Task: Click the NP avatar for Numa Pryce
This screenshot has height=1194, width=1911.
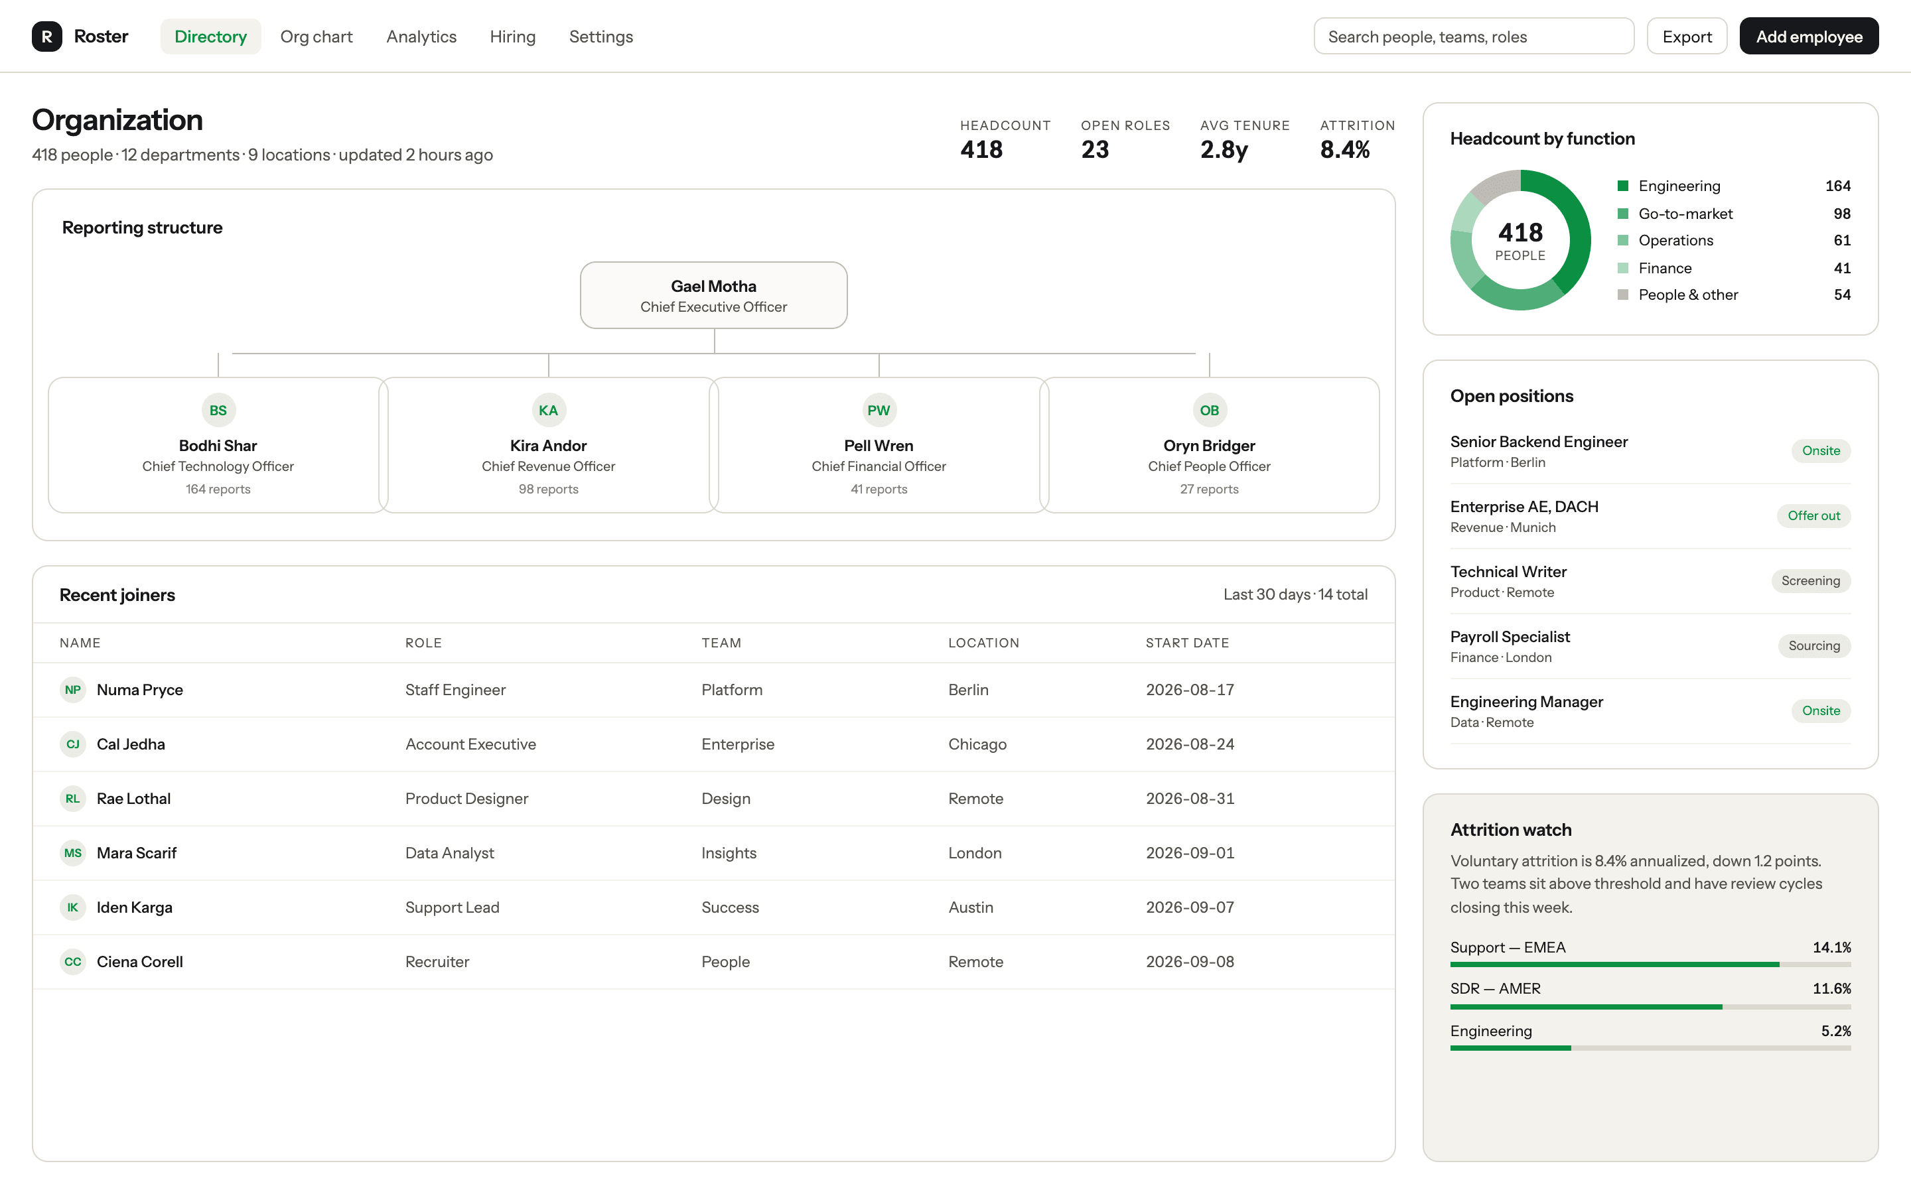Action: tap(72, 689)
